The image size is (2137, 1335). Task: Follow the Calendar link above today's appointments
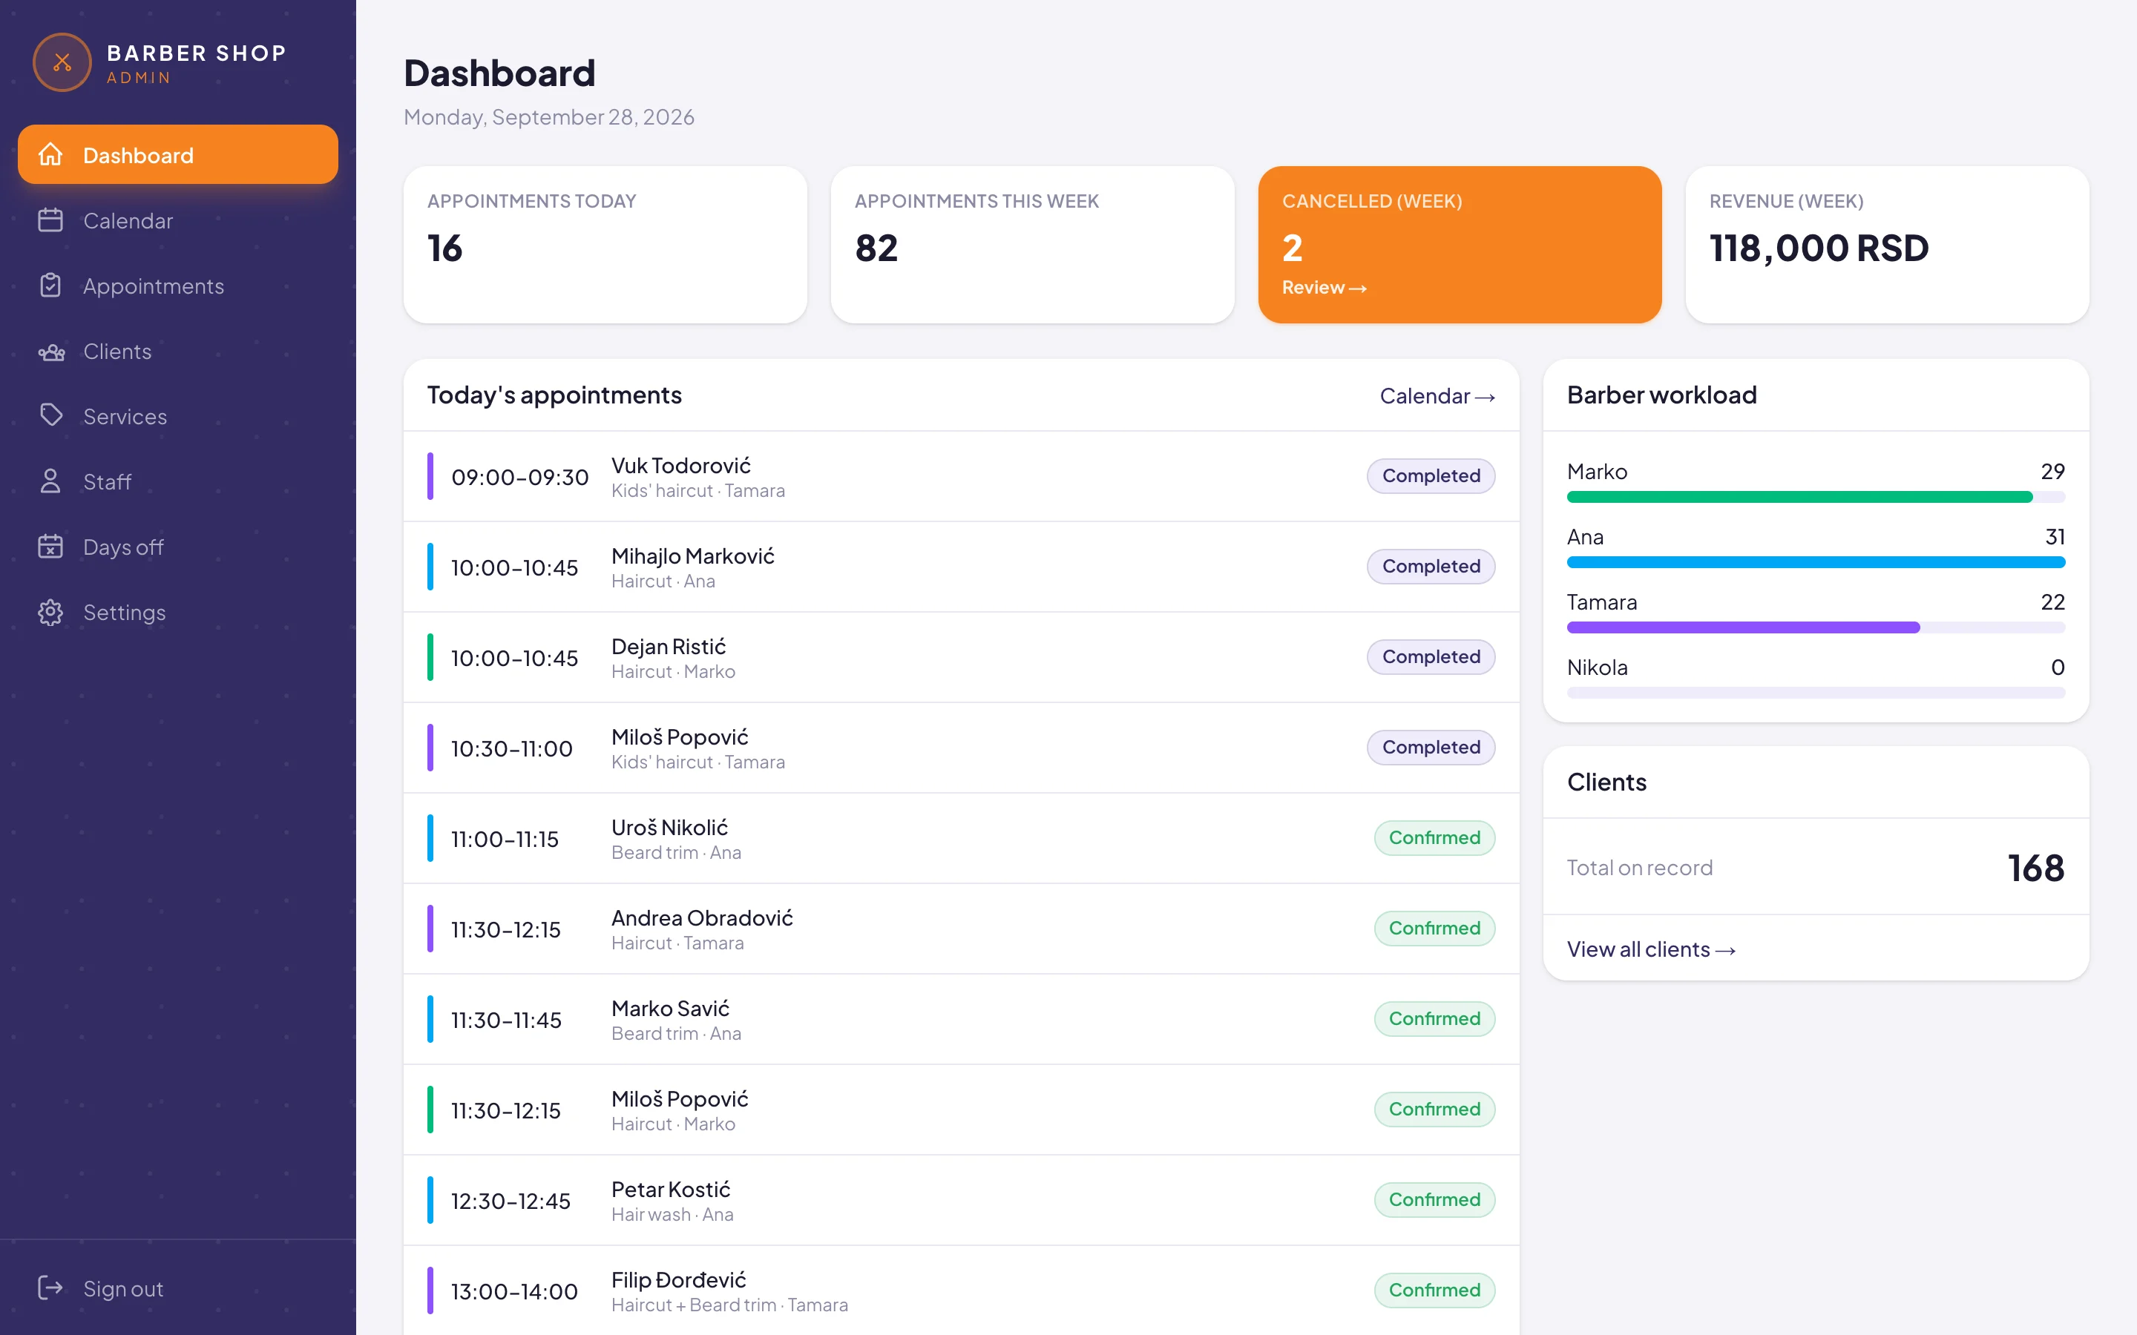(x=1437, y=395)
